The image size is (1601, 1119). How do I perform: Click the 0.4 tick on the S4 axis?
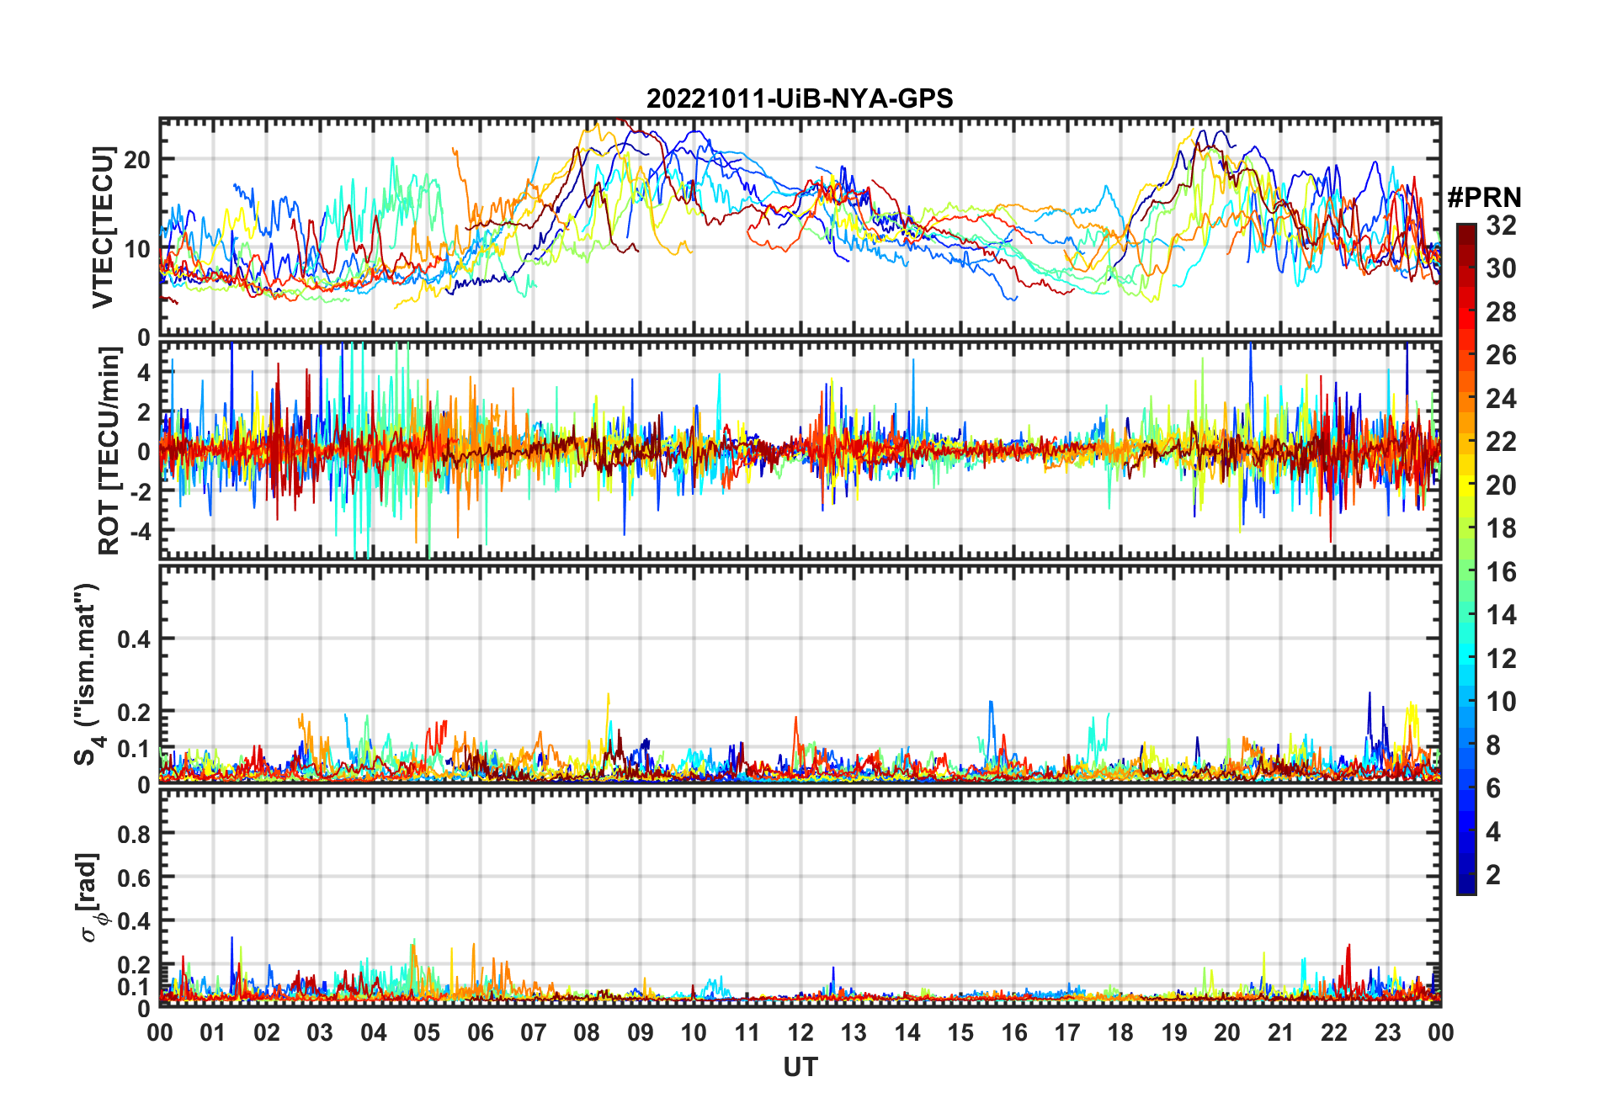[135, 639]
